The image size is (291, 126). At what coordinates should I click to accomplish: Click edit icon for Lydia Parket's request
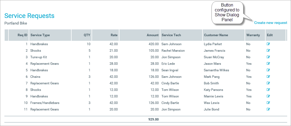tap(268, 44)
